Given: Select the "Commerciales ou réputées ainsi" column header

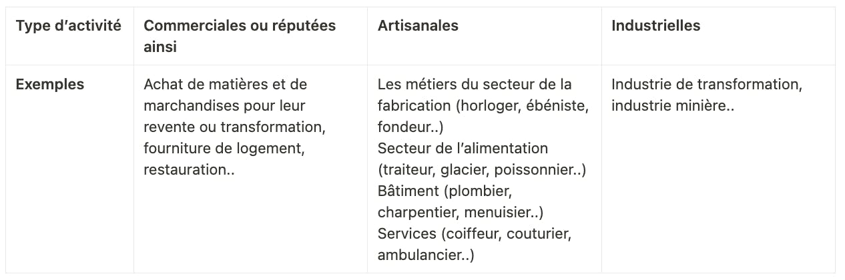Looking at the screenshot, I should click(x=240, y=36).
